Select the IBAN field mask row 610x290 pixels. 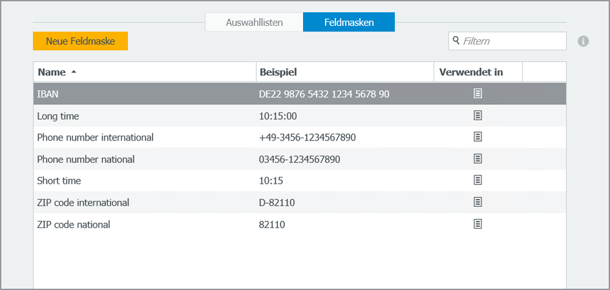pos(48,94)
